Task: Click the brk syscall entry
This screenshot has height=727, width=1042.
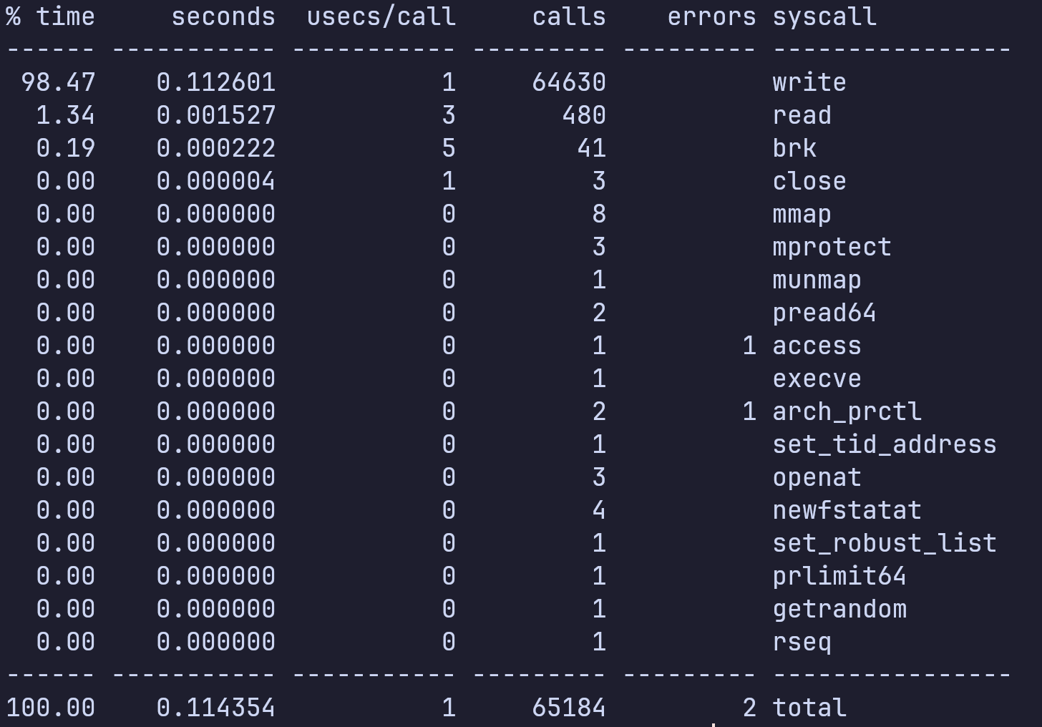Action: pyautogui.click(x=794, y=148)
